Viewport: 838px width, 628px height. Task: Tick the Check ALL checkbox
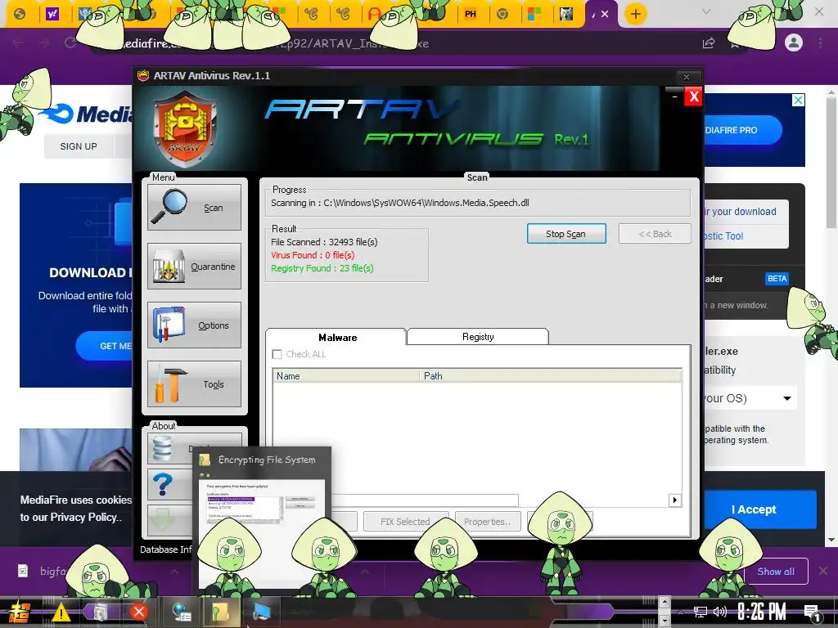coord(277,354)
